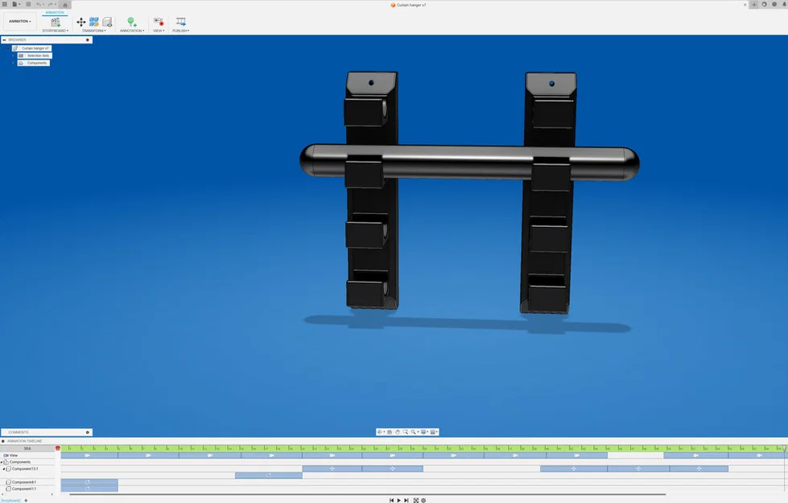Select the Transform Components move tool

click(81, 22)
